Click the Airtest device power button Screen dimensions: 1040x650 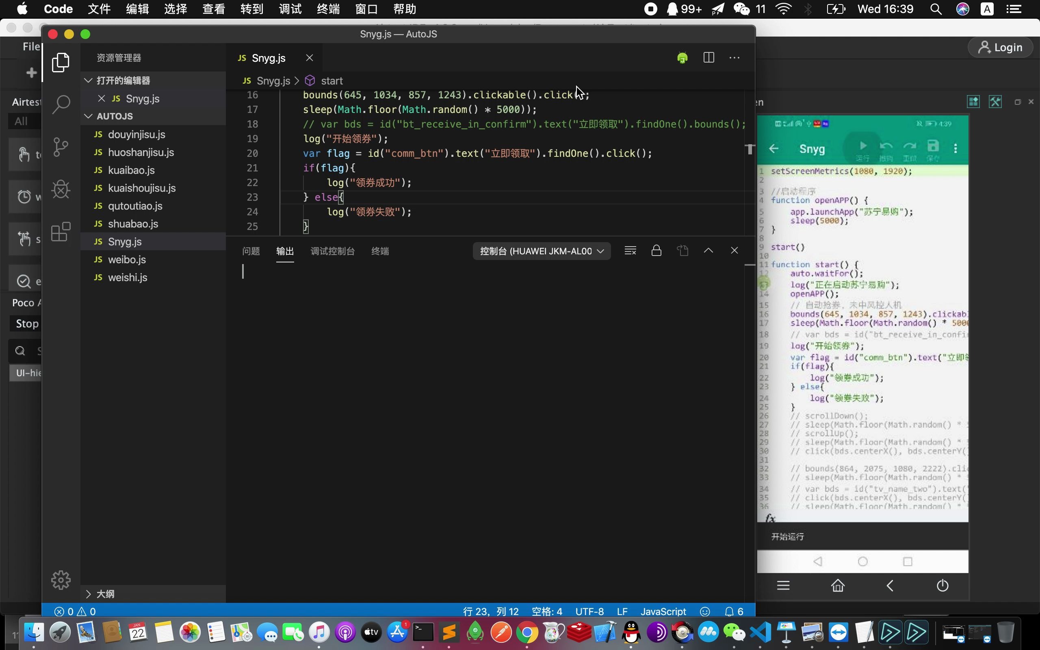(x=942, y=585)
